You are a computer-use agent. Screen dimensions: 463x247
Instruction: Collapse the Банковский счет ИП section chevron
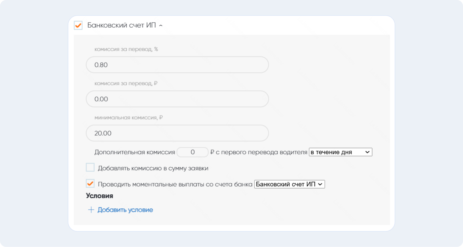[161, 26]
